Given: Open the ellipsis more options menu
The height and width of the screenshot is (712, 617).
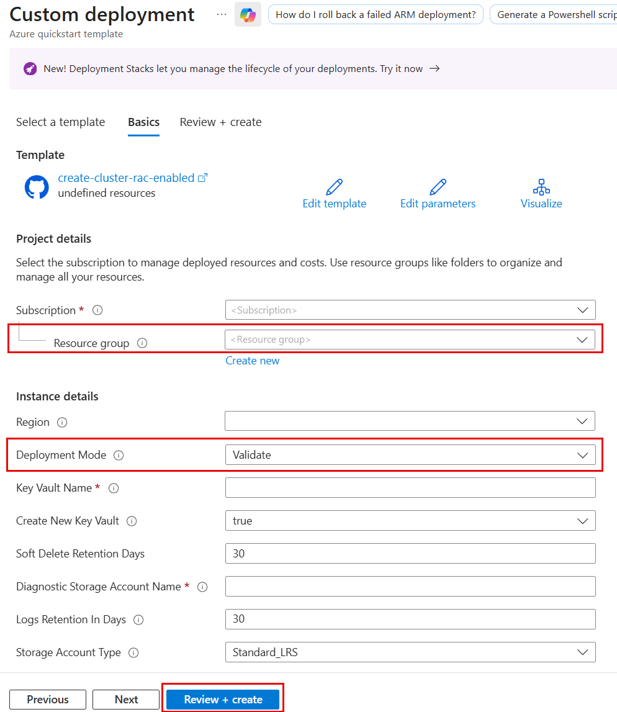Looking at the screenshot, I should [x=222, y=14].
